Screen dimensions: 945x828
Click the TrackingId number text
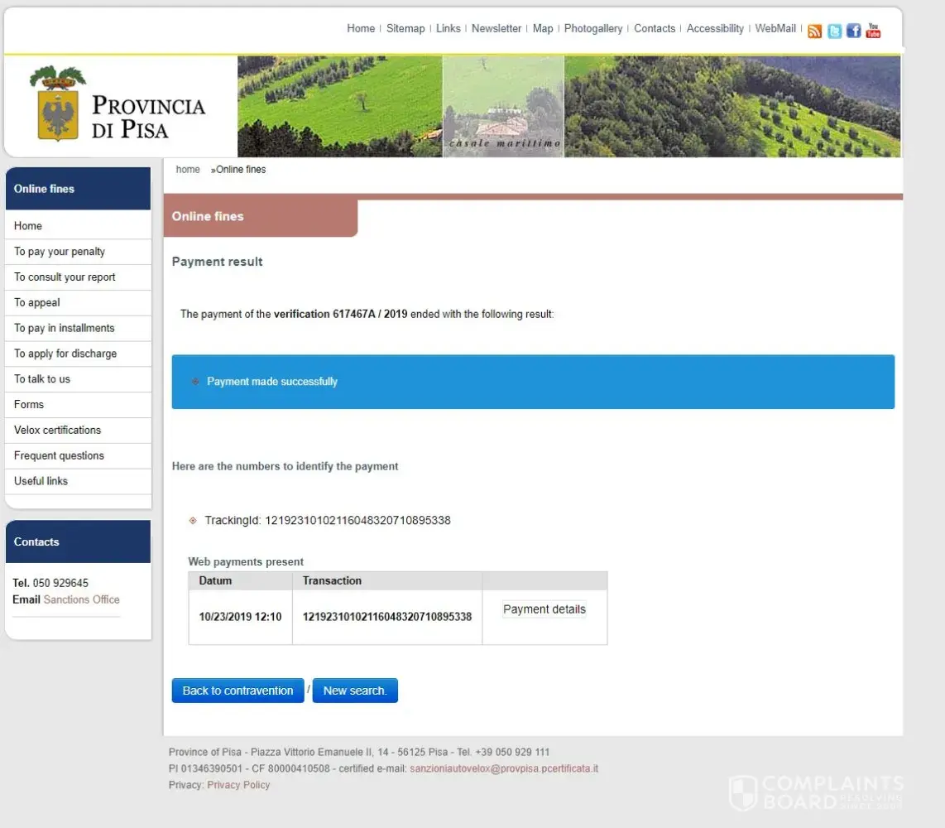[358, 520]
